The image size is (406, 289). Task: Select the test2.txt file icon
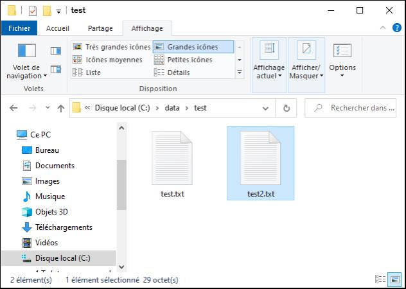pyautogui.click(x=260, y=157)
